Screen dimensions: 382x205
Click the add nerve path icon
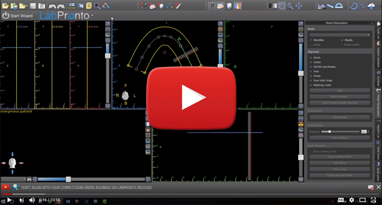pos(170,6)
